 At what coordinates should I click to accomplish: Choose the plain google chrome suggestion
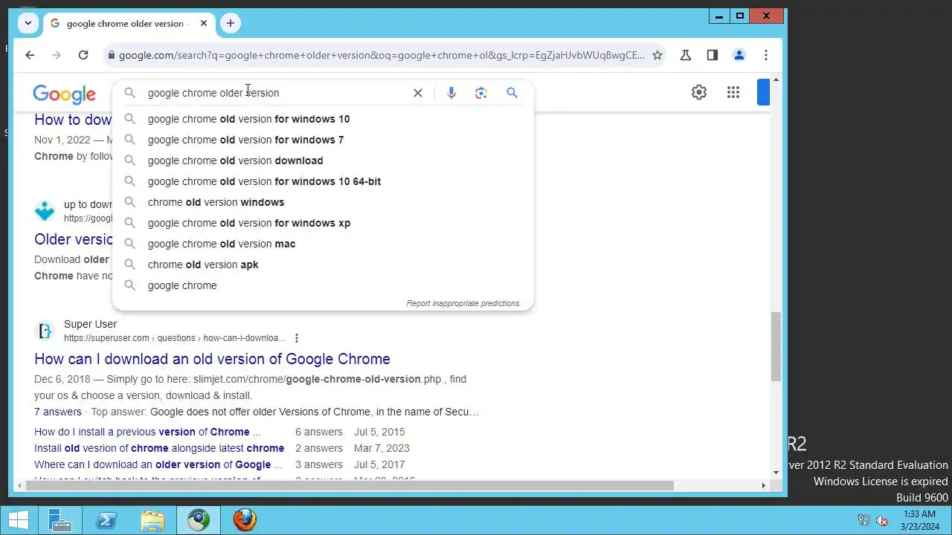tap(323, 285)
